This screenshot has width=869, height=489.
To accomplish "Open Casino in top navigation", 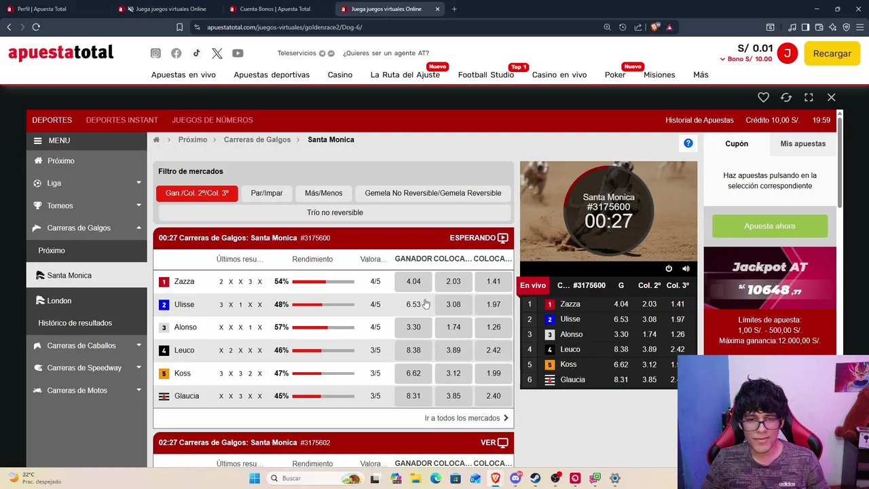I will pos(340,75).
